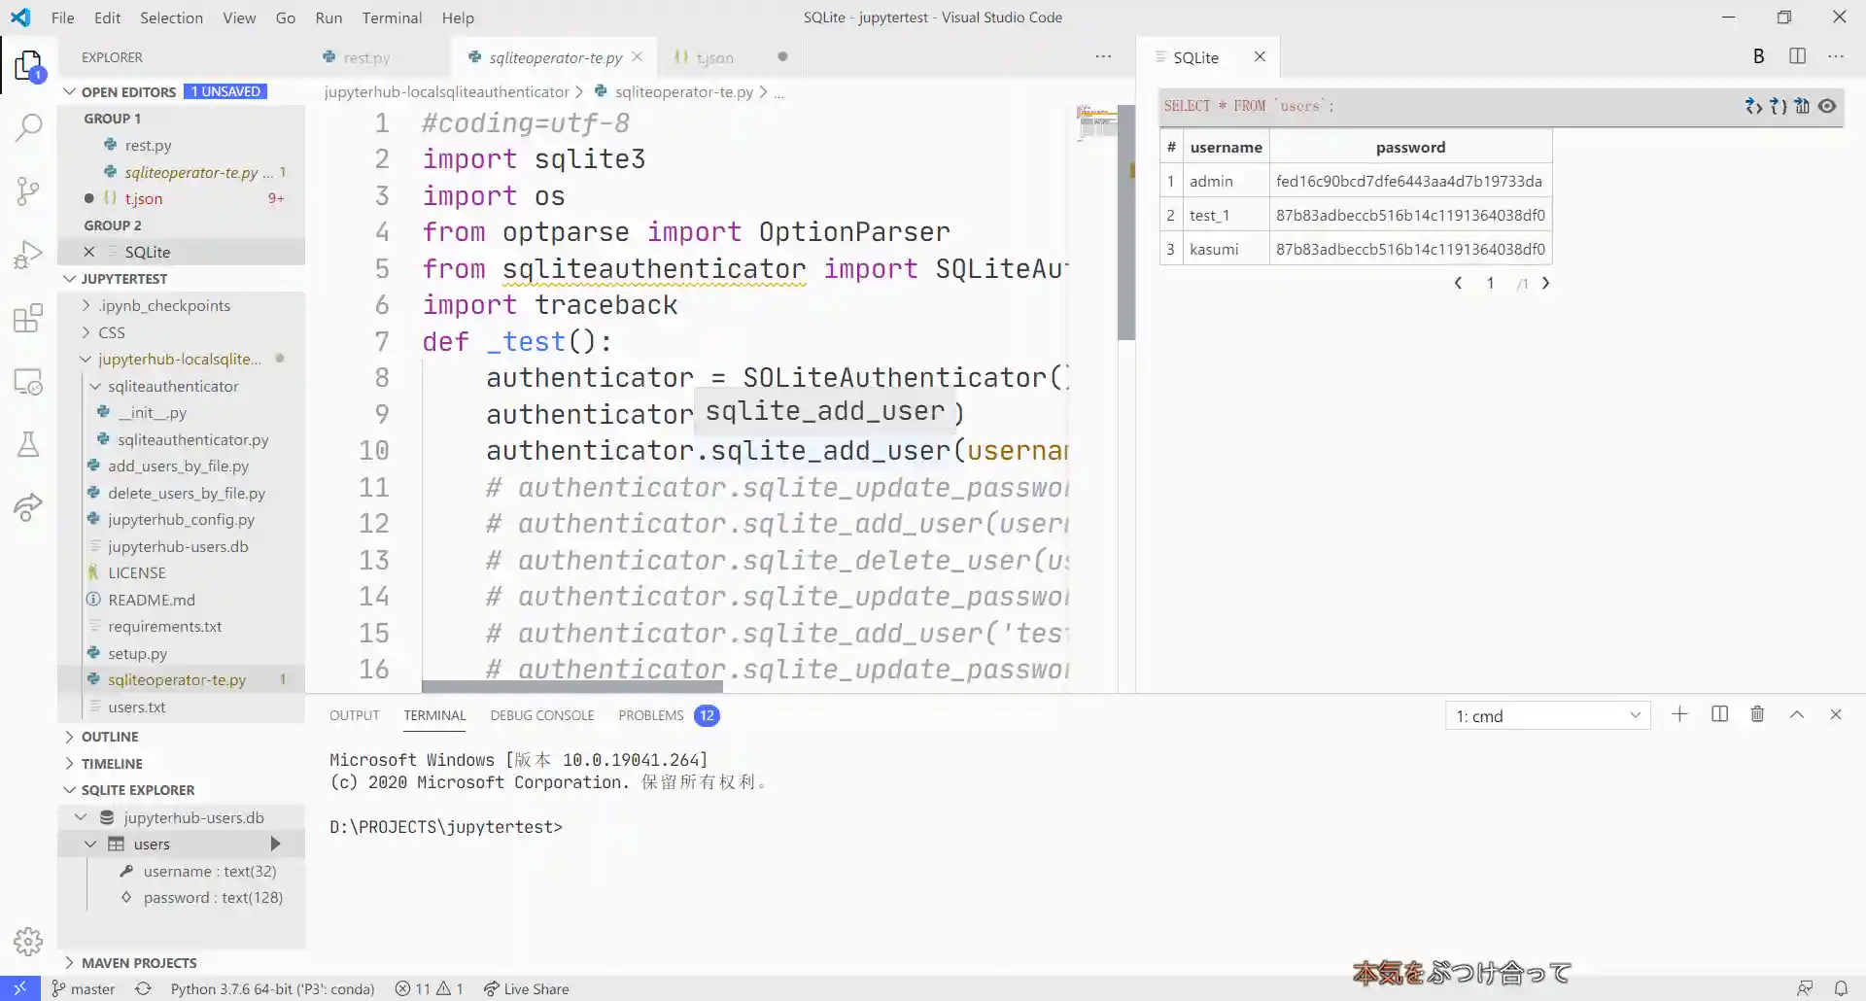Close the terminal panel
1866x1001 pixels.
[x=1836, y=714]
